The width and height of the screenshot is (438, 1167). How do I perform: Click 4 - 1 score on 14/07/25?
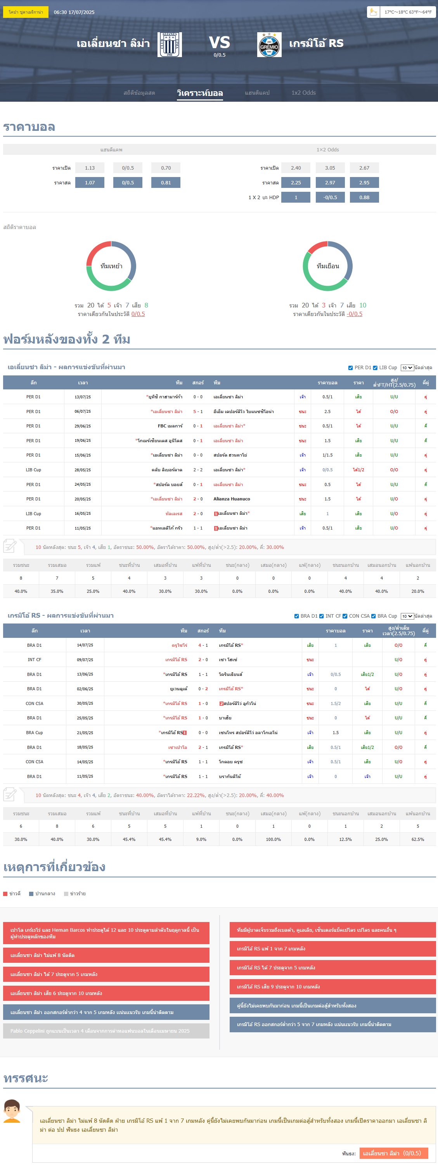point(203,645)
